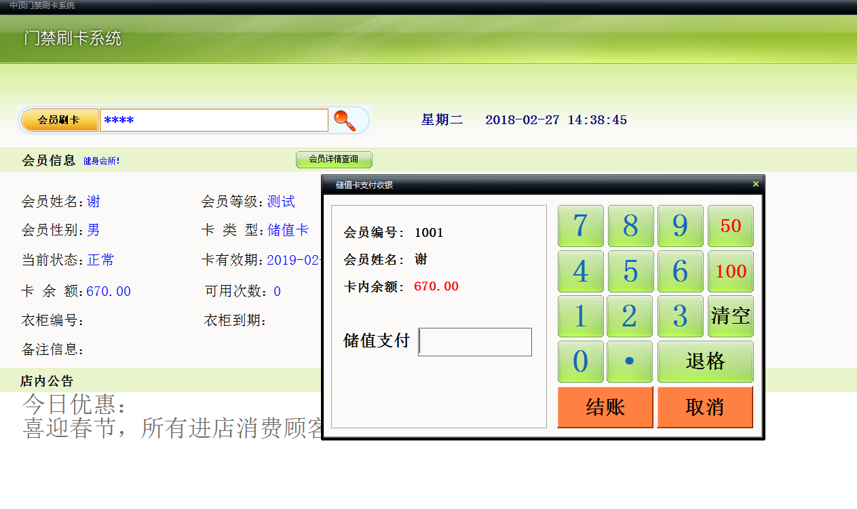Focus the 储值支付 amount field
Image resolution: width=857 pixels, height=509 pixels.
(x=475, y=342)
